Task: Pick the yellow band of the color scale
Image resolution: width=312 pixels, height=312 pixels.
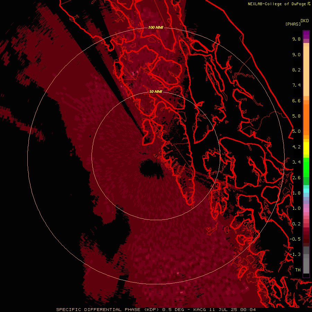Action: tap(306, 148)
